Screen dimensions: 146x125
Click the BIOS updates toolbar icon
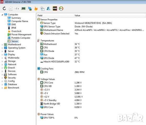pyautogui.click(x=17, y=9)
